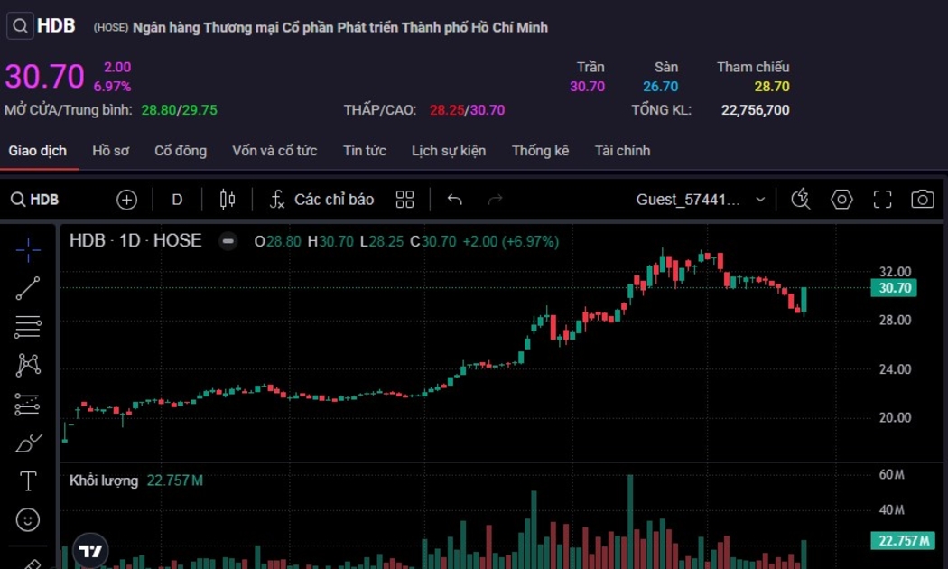The height and width of the screenshot is (569, 948).
Task: Collapse the HDB legend with minus toggle
Action: click(x=228, y=241)
